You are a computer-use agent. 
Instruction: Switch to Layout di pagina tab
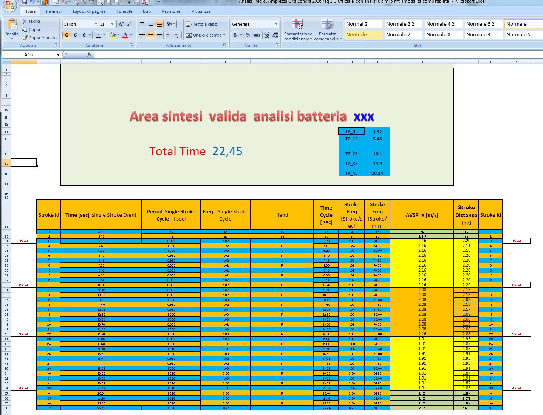point(89,11)
